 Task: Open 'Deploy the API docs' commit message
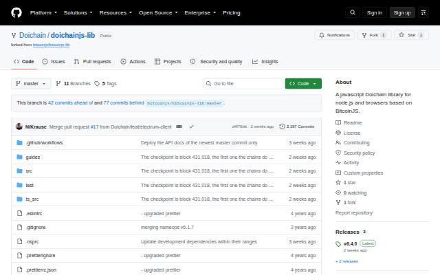pyautogui.click(x=199, y=143)
